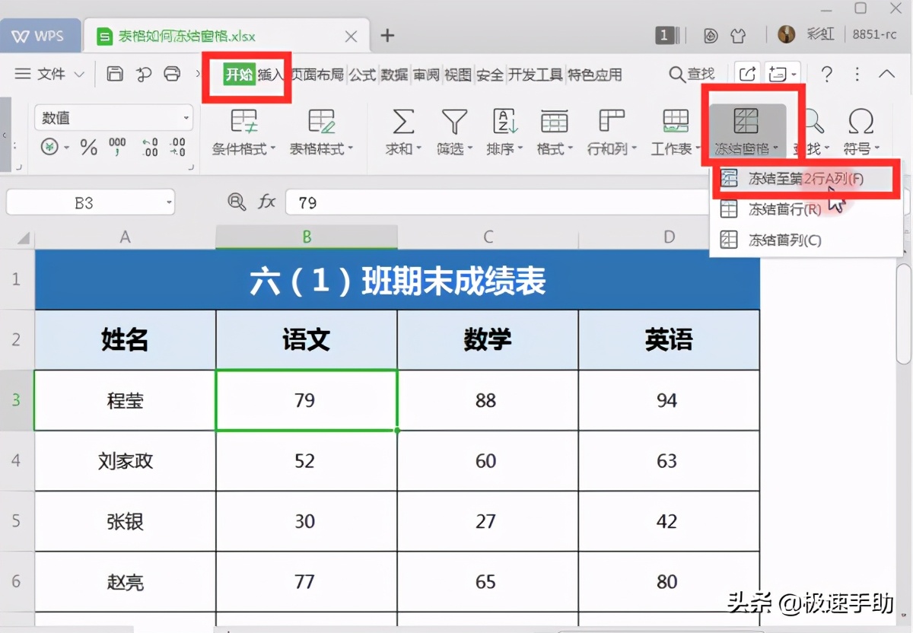Click the zoom lookup icon beside fx
The height and width of the screenshot is (633, 913).
point(237,202)
